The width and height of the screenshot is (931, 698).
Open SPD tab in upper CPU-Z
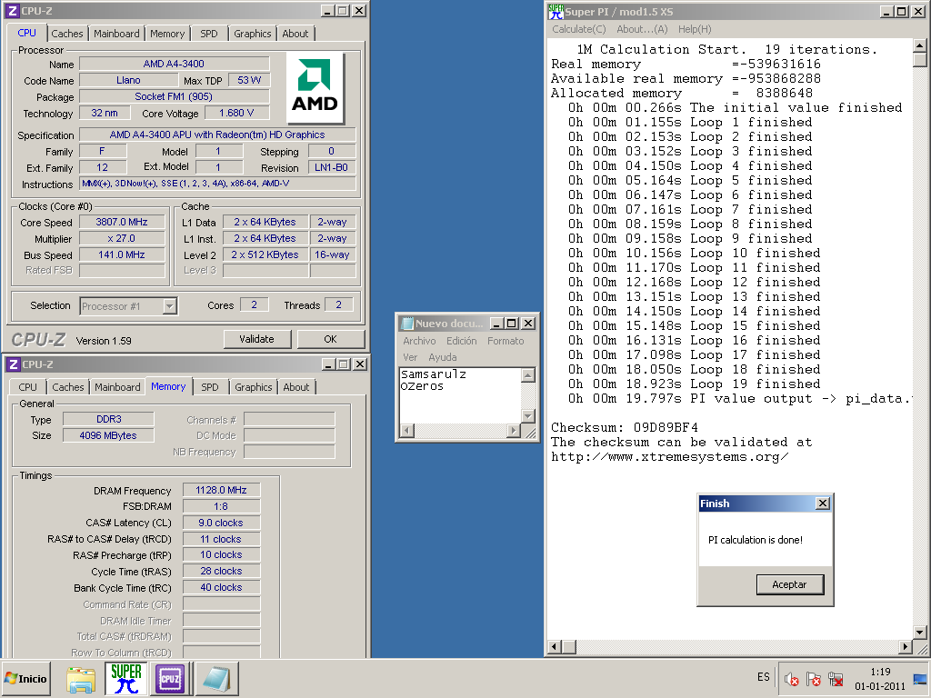pos(209,34)
